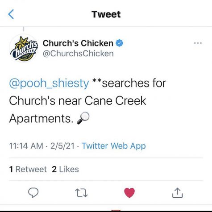This screenshot has width=212, height=212.
Task: Tap the magnifying glass emoji
Action: point(83,118)
